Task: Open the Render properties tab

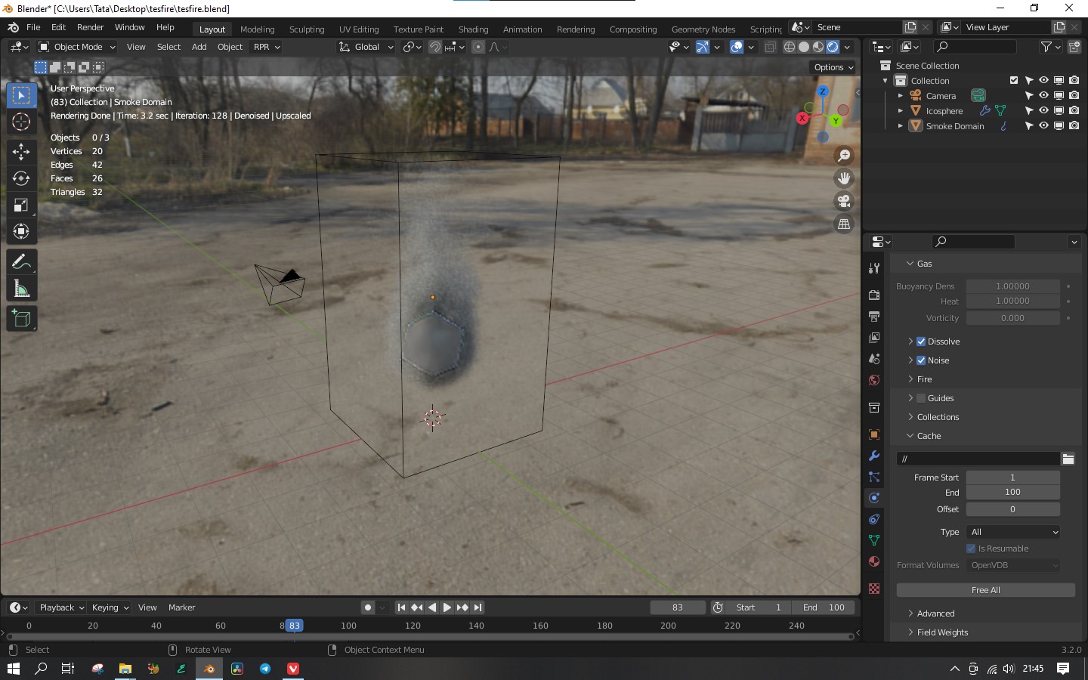Action: point(873,295)
